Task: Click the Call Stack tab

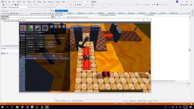Action: pos(126,101)
